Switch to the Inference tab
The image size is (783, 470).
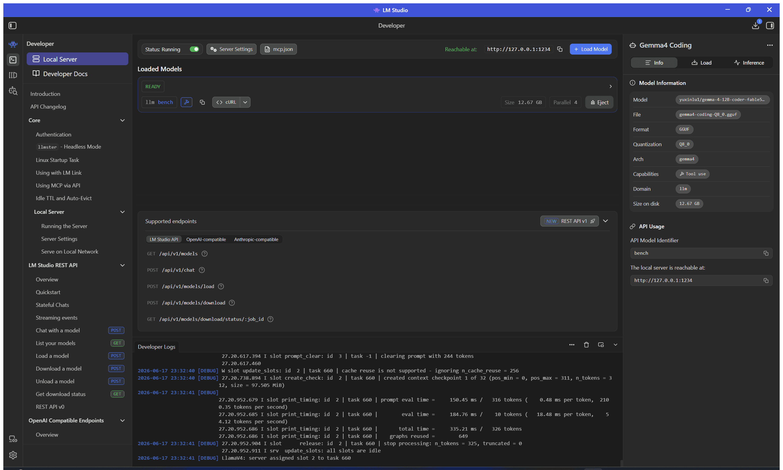[x=749, y=63]
